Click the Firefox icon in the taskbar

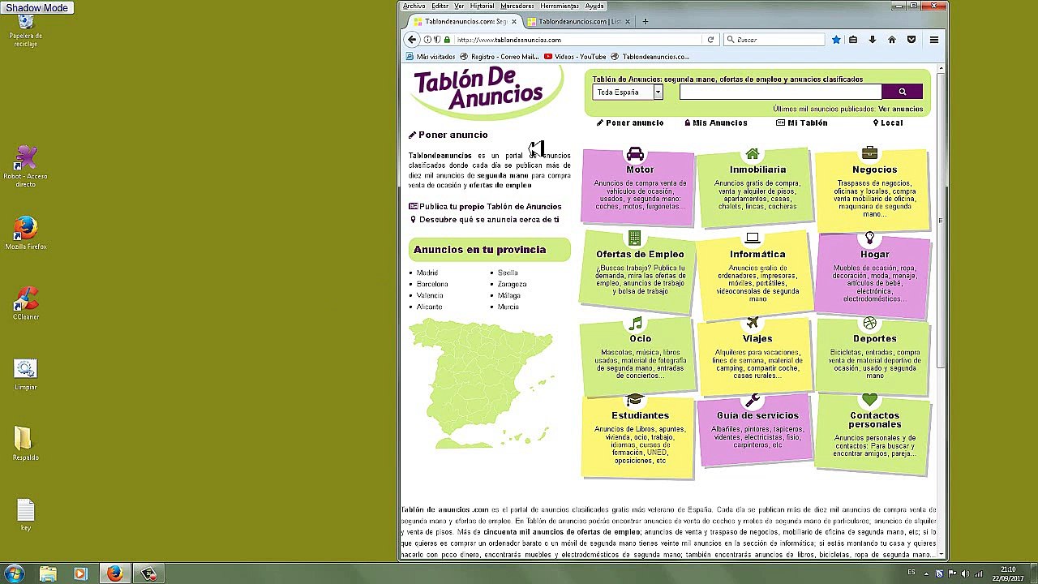point(114,573)
